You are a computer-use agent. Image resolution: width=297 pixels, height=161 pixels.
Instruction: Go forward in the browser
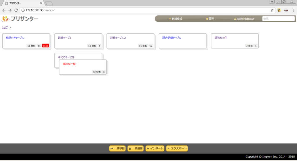pyautogui.click(x=10, y=10)
